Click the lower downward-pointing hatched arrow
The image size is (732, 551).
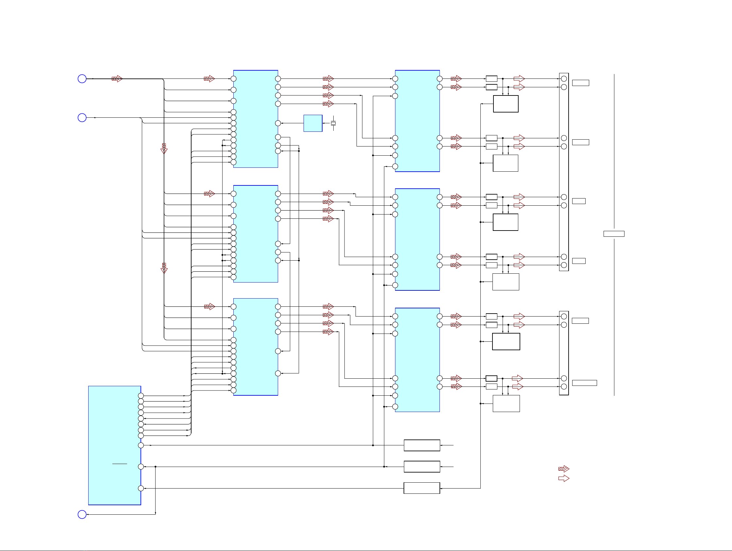coord(164,268)
